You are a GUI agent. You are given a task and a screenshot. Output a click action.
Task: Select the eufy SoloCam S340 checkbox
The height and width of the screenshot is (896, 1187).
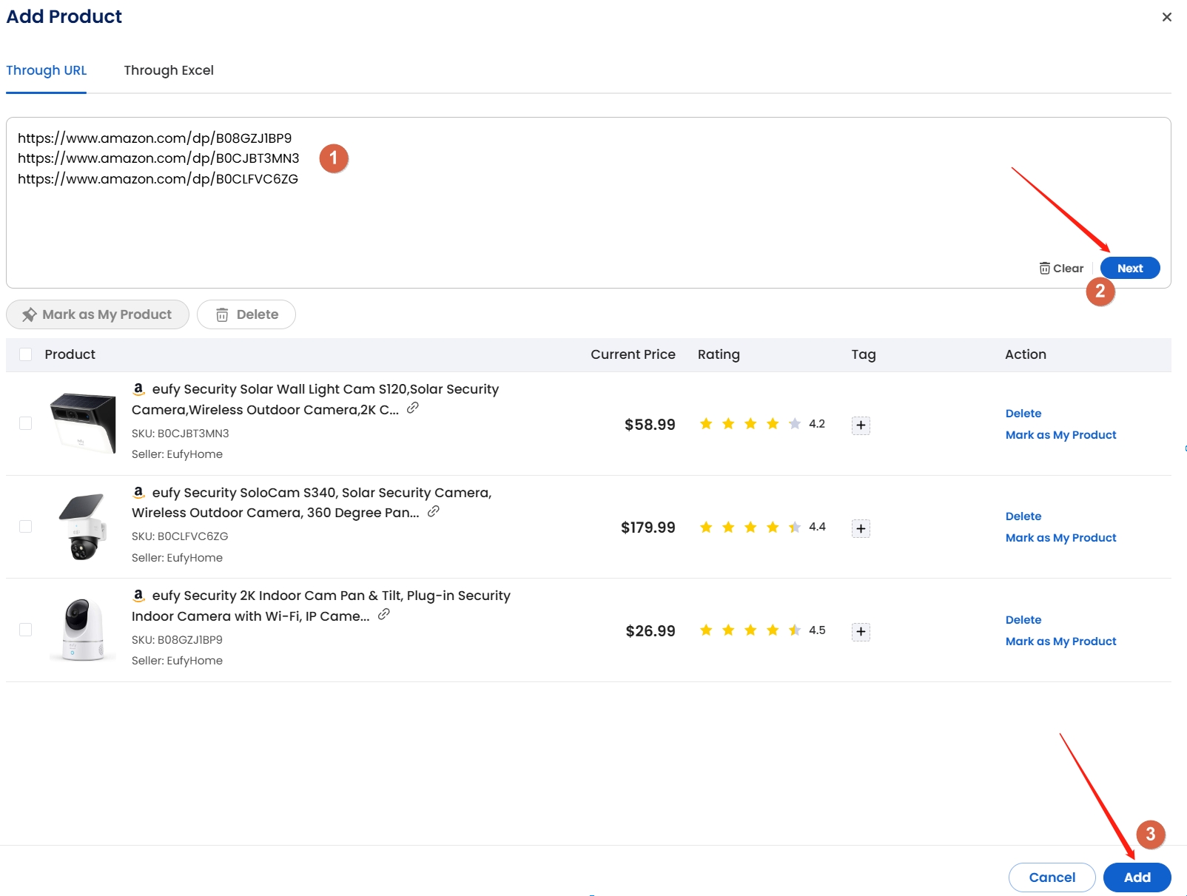click(26, 526)
